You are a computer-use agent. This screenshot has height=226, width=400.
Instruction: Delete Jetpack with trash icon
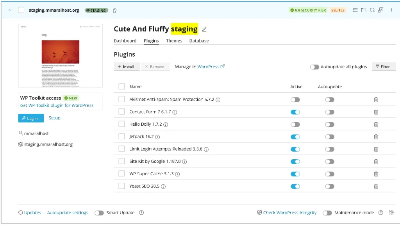click(x=376, y=137)
